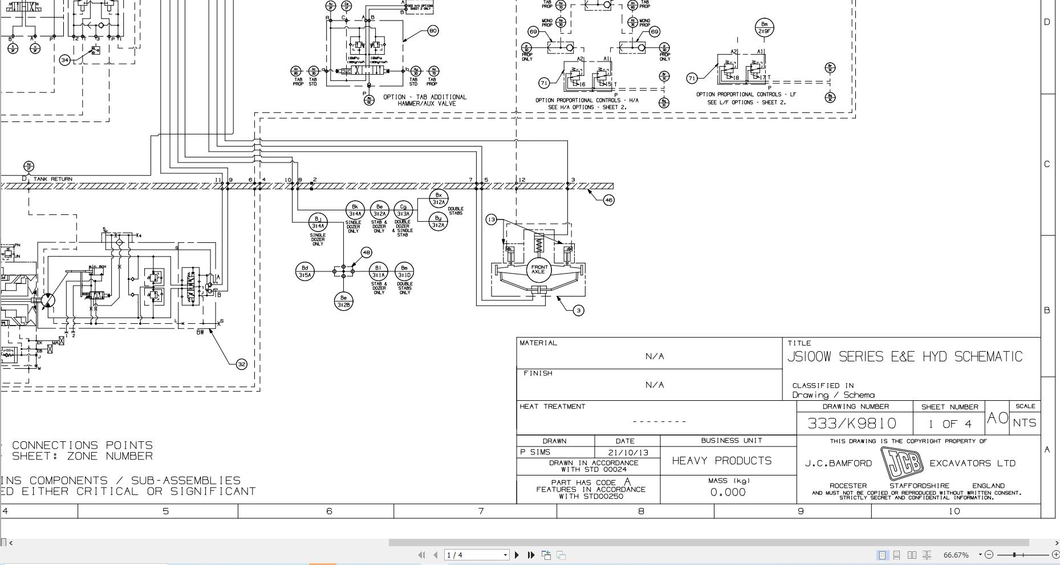
Task: Click the next page arrow button
Action: click(x=517, y=554)
